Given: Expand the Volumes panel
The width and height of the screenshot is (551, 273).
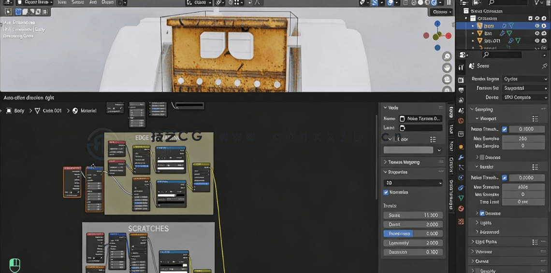Looking at the screenshot, I should click(481, 252).
